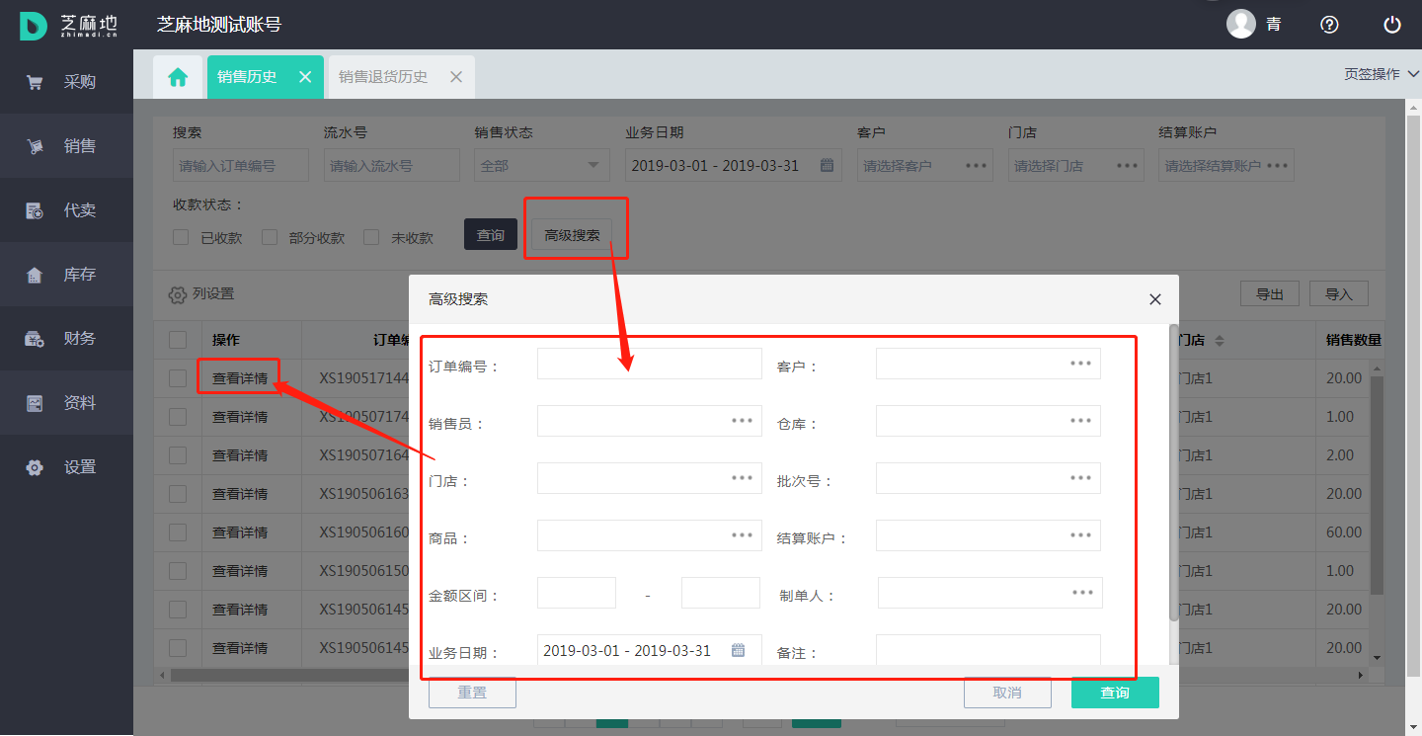1422x736 pixels.
Task: Open the help question mark icon
Action: 1329,25
